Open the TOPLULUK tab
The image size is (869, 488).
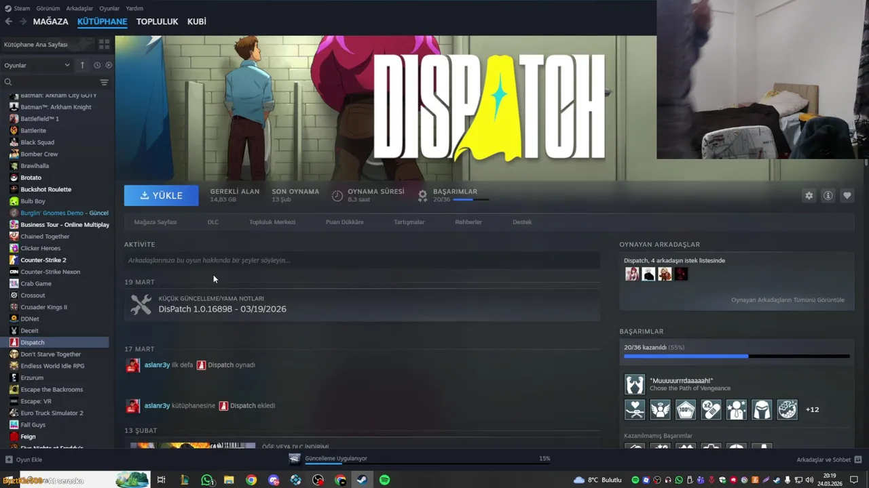tap(157, 22)
